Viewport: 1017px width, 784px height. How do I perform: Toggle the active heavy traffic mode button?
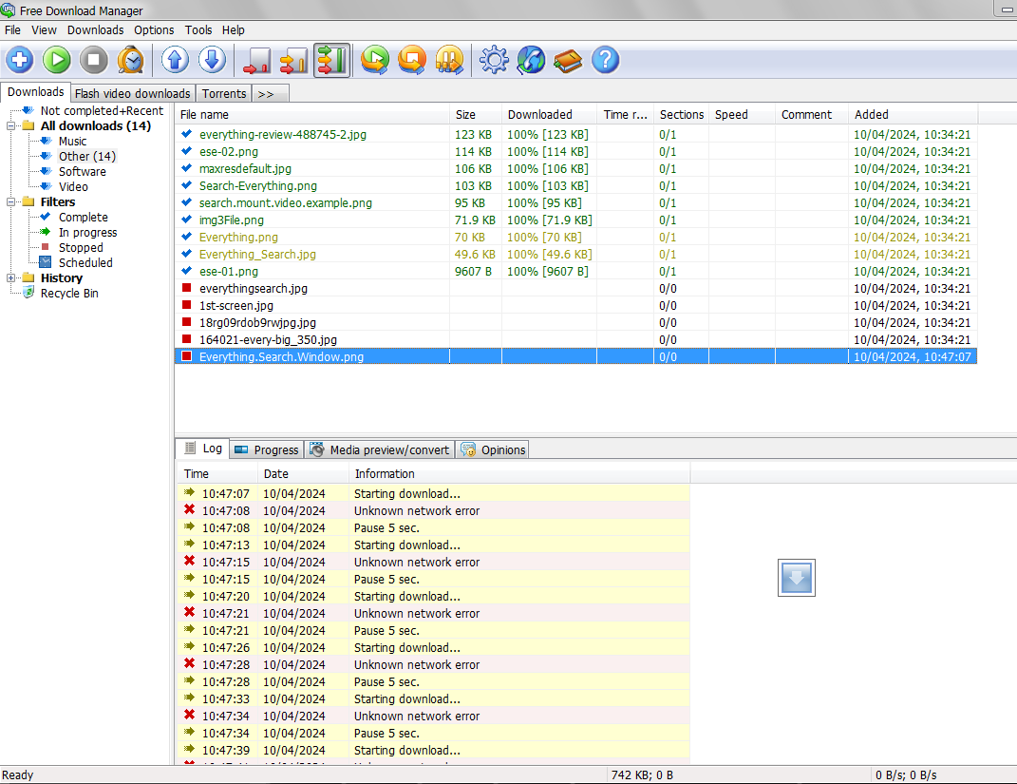coord(331,61)
